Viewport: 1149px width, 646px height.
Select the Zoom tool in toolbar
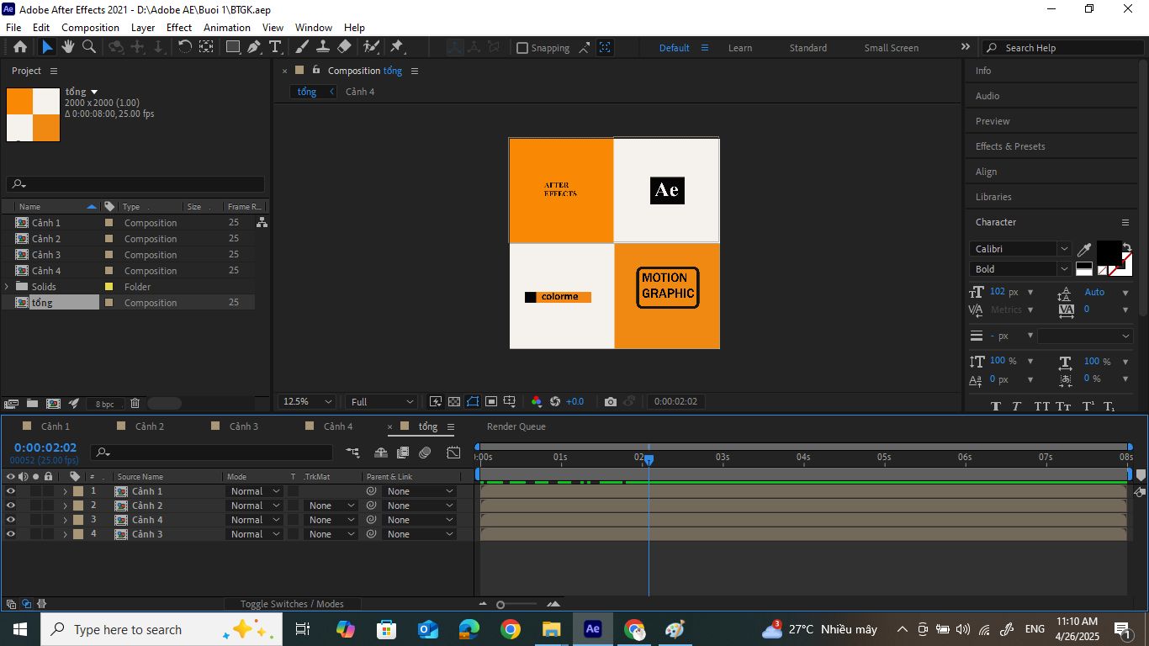point(89,47)
